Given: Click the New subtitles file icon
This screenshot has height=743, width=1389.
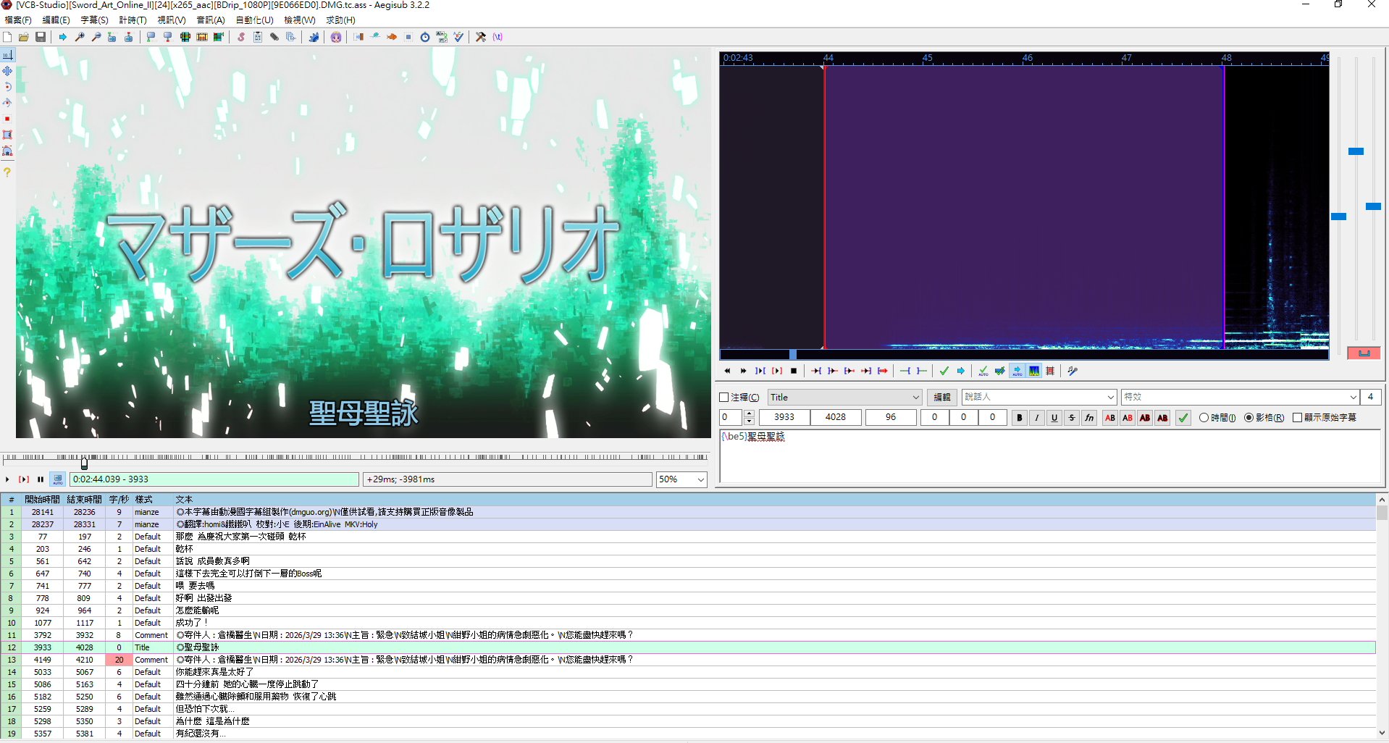Looking at the screenshot, I should (x=7, y=37).
